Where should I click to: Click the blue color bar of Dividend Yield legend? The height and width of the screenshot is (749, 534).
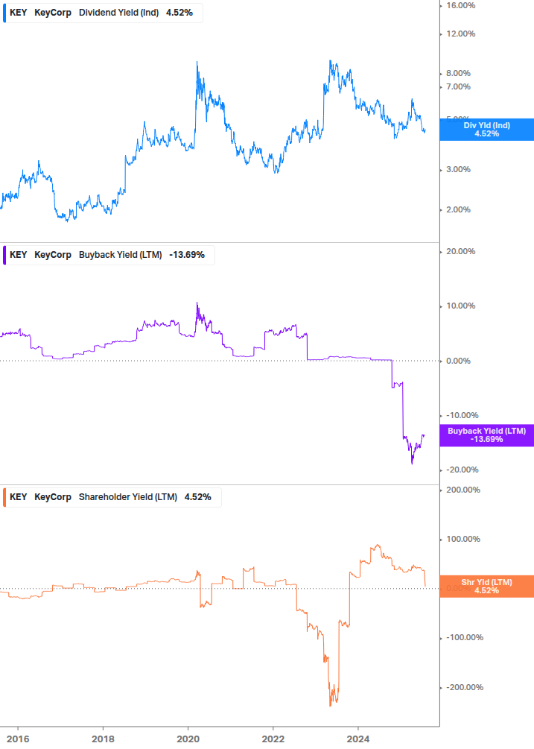click(4, 13)
